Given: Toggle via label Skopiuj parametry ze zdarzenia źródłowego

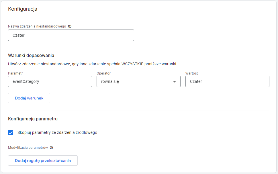Looking at the screenshot, I should [57, 132].
